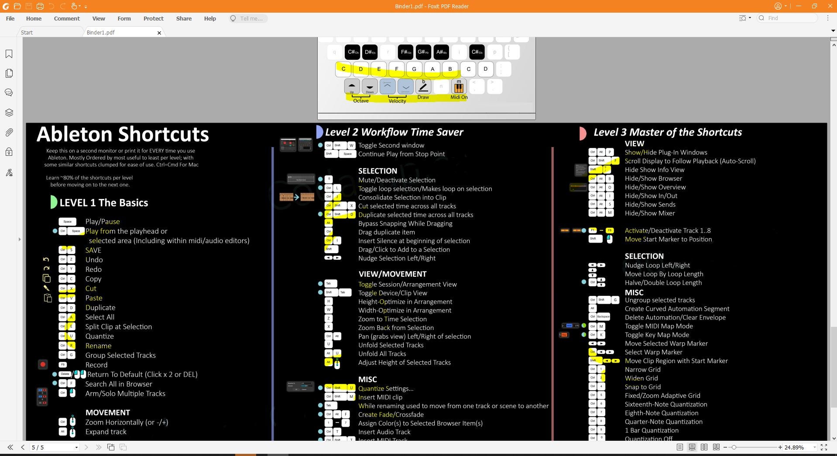Enable Facing page view mode
The width and height of the screenshot is (837, 456).
tap(704, 447)
